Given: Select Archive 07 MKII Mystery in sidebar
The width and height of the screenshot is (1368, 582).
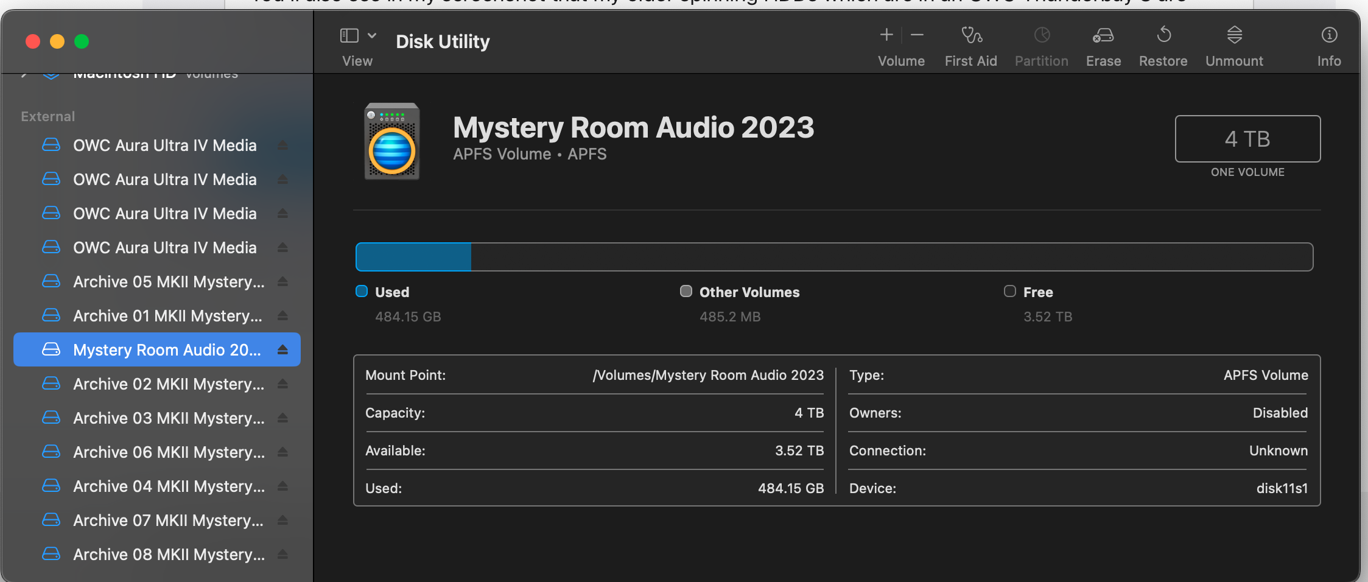Looking at the screenshot, I should (157, 521).
